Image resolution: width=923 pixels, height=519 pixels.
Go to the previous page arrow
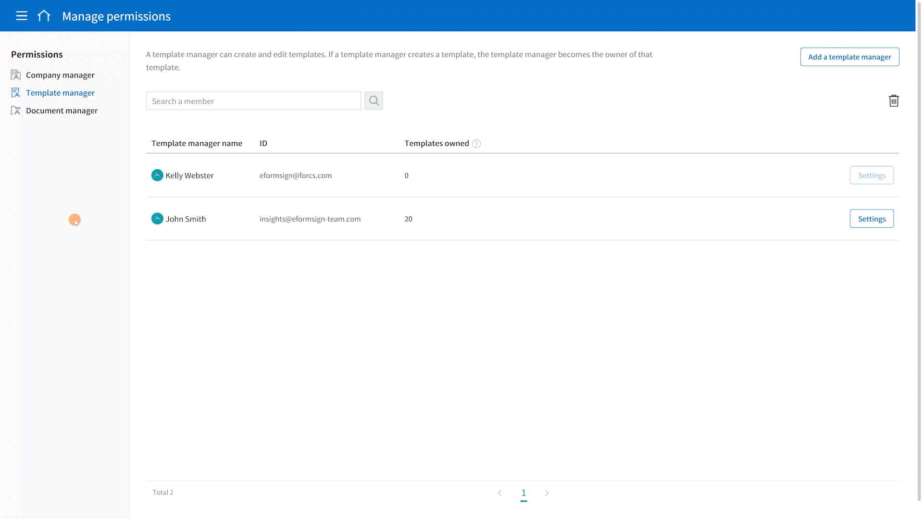pyautogui.click(x=500, y=493)
